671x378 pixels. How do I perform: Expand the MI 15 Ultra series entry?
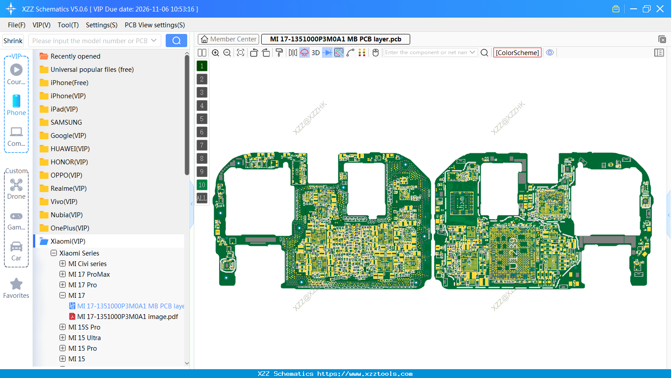(62, 337)
